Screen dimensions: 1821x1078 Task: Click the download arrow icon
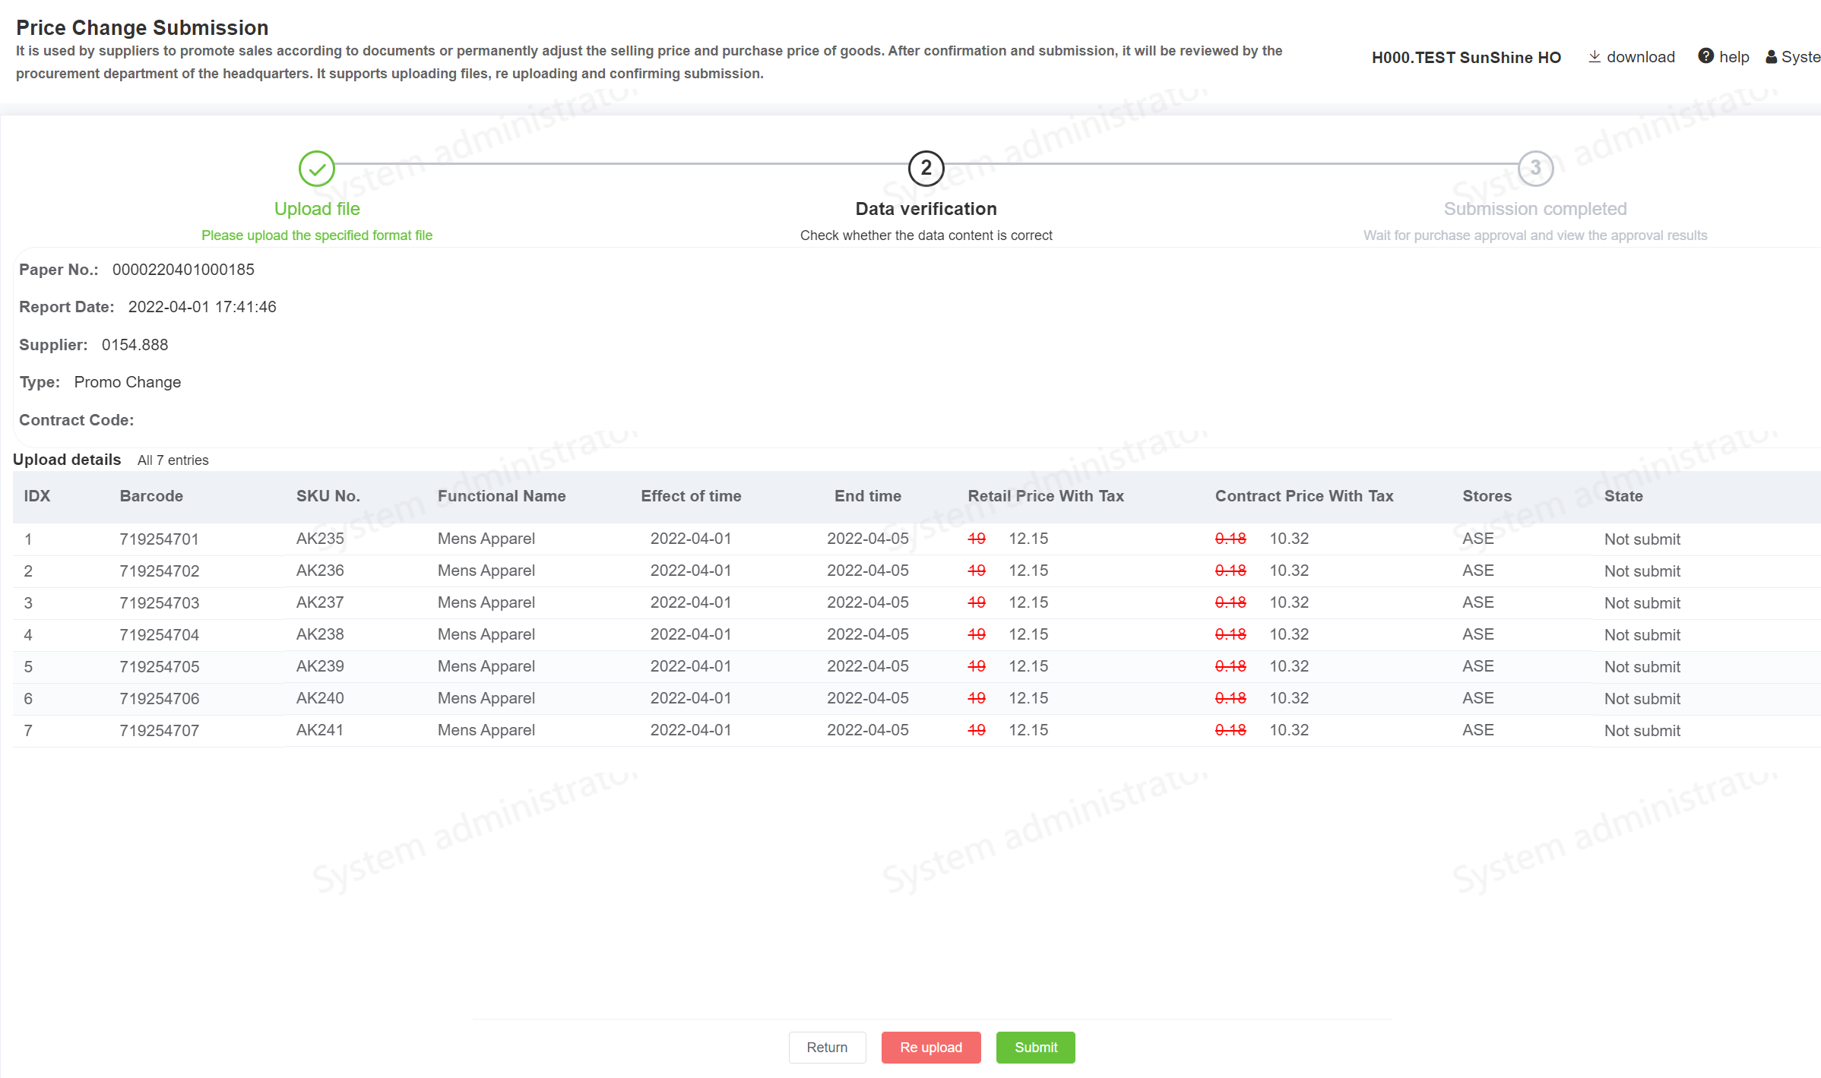point(1595,57)
